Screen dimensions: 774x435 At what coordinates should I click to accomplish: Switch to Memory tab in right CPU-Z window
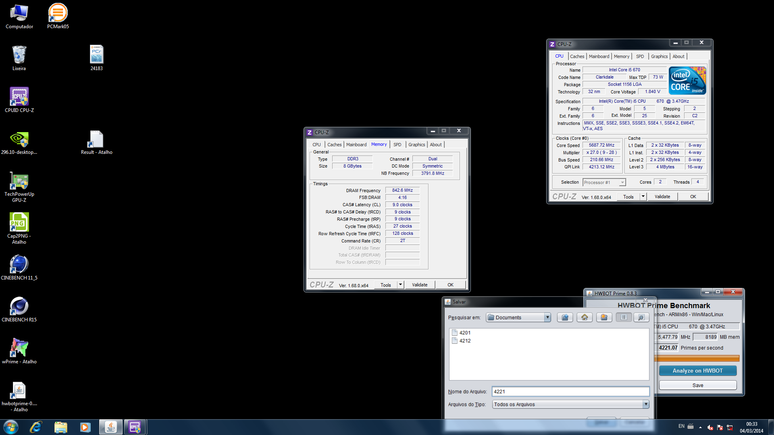click(x=621, y=56)
